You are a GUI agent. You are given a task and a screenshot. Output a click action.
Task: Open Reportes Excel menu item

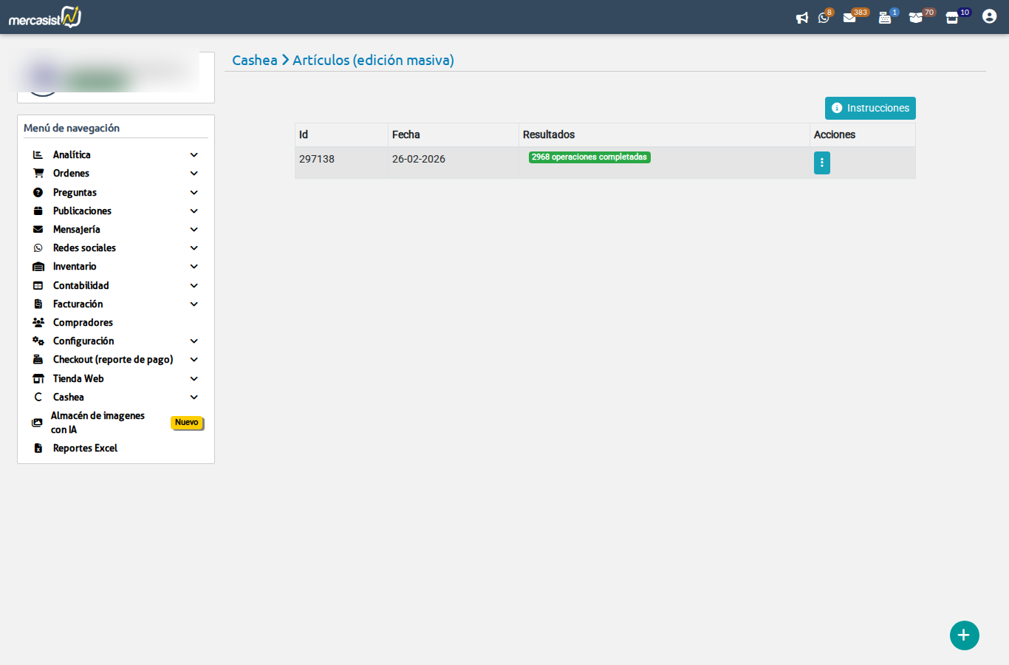coord(85,449)
